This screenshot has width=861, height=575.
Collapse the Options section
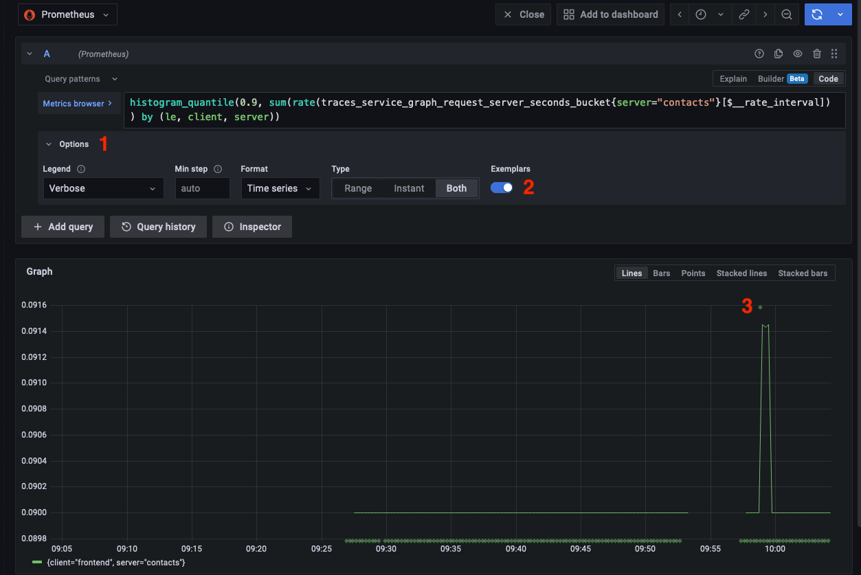click(48, 144)
